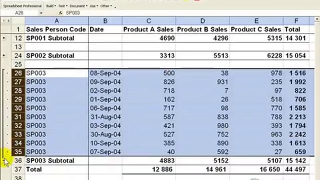Select row 24 header
The image size is (320, 180).
pyautogui.click(x=18, y=55)
